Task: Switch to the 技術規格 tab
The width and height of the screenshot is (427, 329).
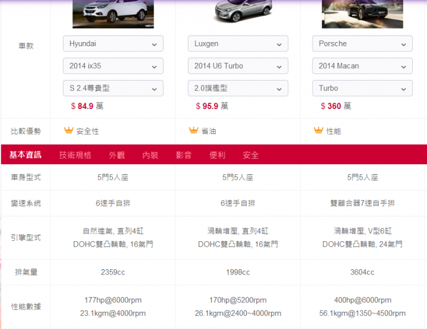Action: pyautogui.click(x=75, y=155)
